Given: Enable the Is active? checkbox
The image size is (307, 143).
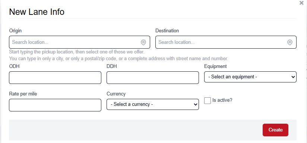Looking at the screenshot, I should [x=208, y=101].
